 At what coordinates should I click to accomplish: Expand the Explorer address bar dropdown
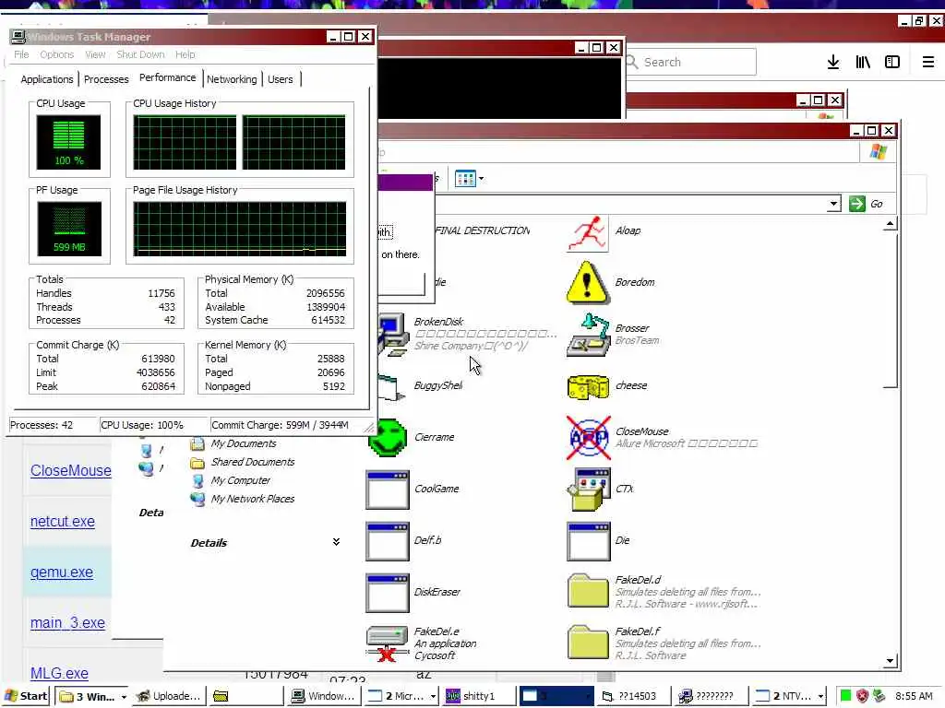[833, 204]
